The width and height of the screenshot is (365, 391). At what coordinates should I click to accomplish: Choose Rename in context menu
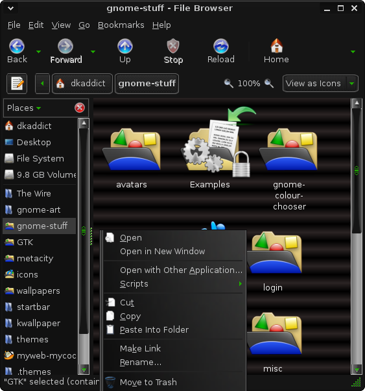[173, 362]
